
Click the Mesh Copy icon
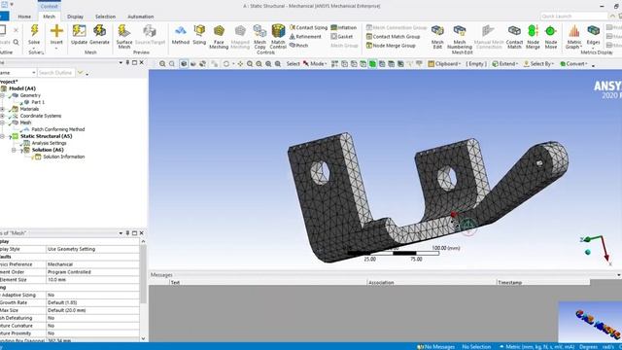(259, 31)
